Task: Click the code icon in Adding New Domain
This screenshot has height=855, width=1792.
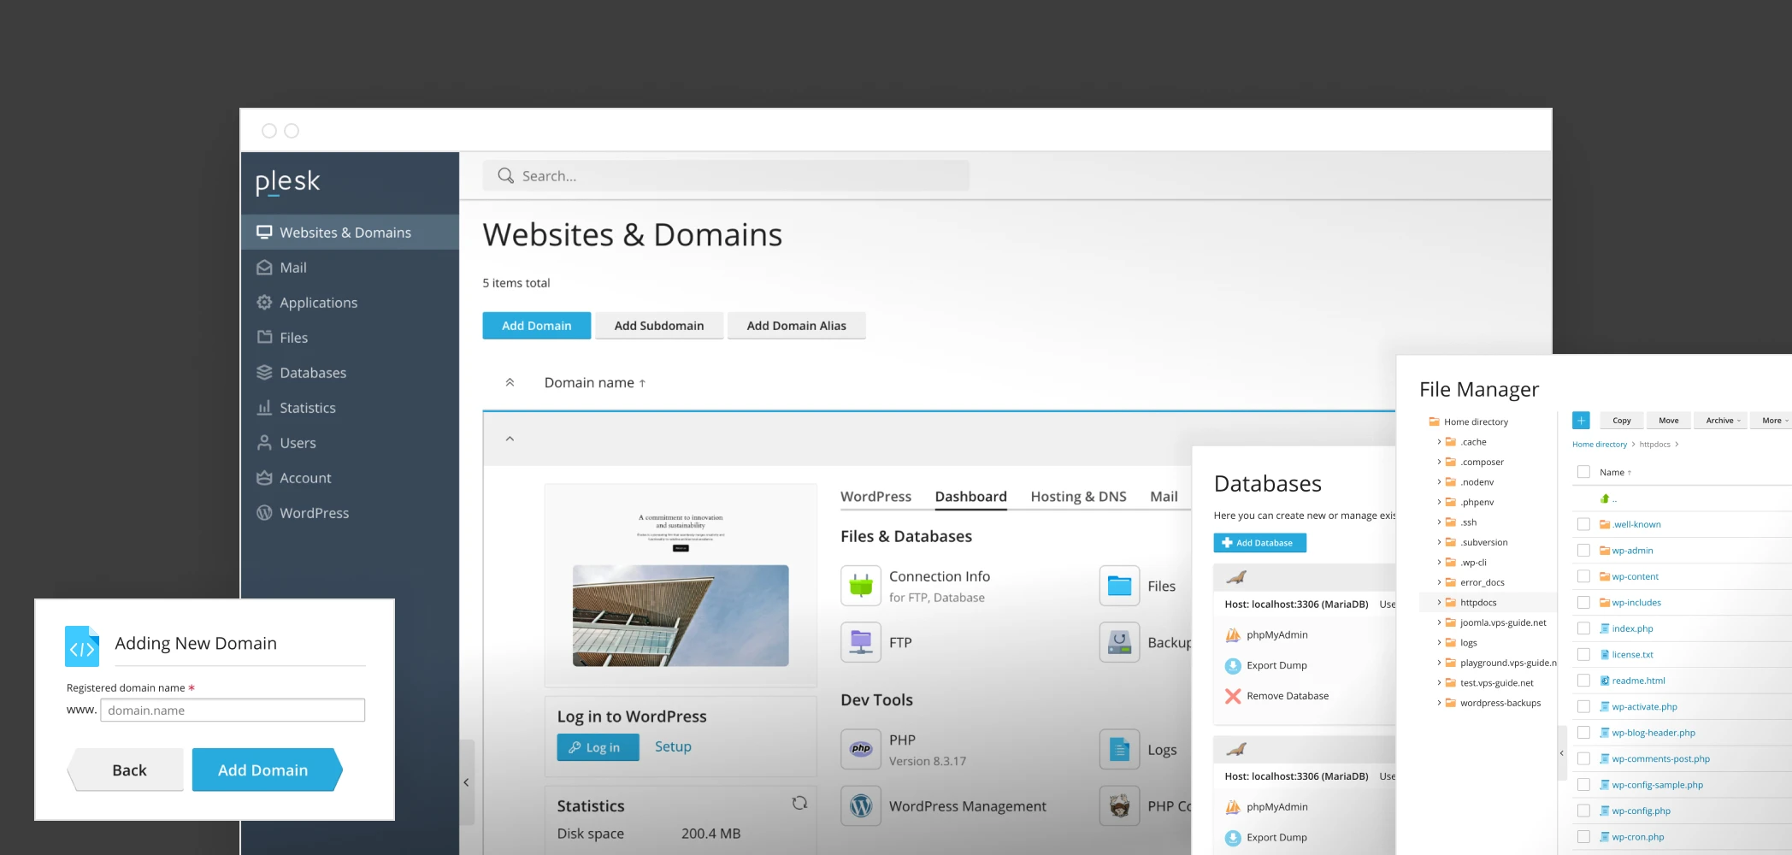Action: click(x=82, y=646)
